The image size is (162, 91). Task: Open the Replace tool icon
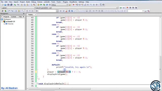pos(34,5)
